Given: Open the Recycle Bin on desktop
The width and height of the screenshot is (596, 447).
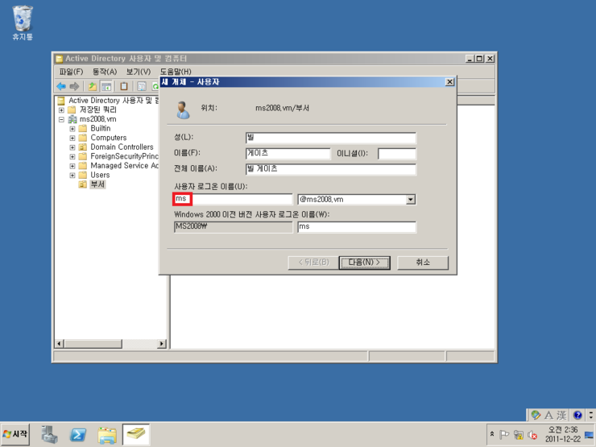Looking at the screenshot, I should 23,23.
